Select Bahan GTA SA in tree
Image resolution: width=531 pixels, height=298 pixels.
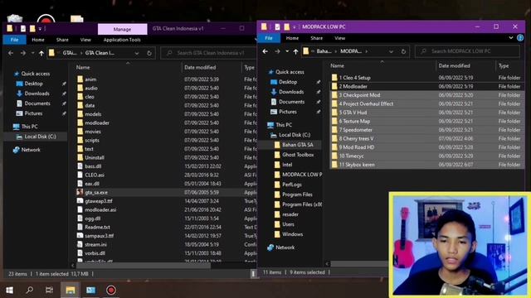(x=297, y=145)
